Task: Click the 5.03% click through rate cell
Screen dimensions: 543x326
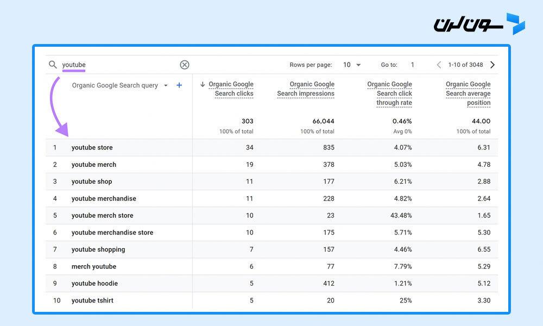Action: [403, 165]
